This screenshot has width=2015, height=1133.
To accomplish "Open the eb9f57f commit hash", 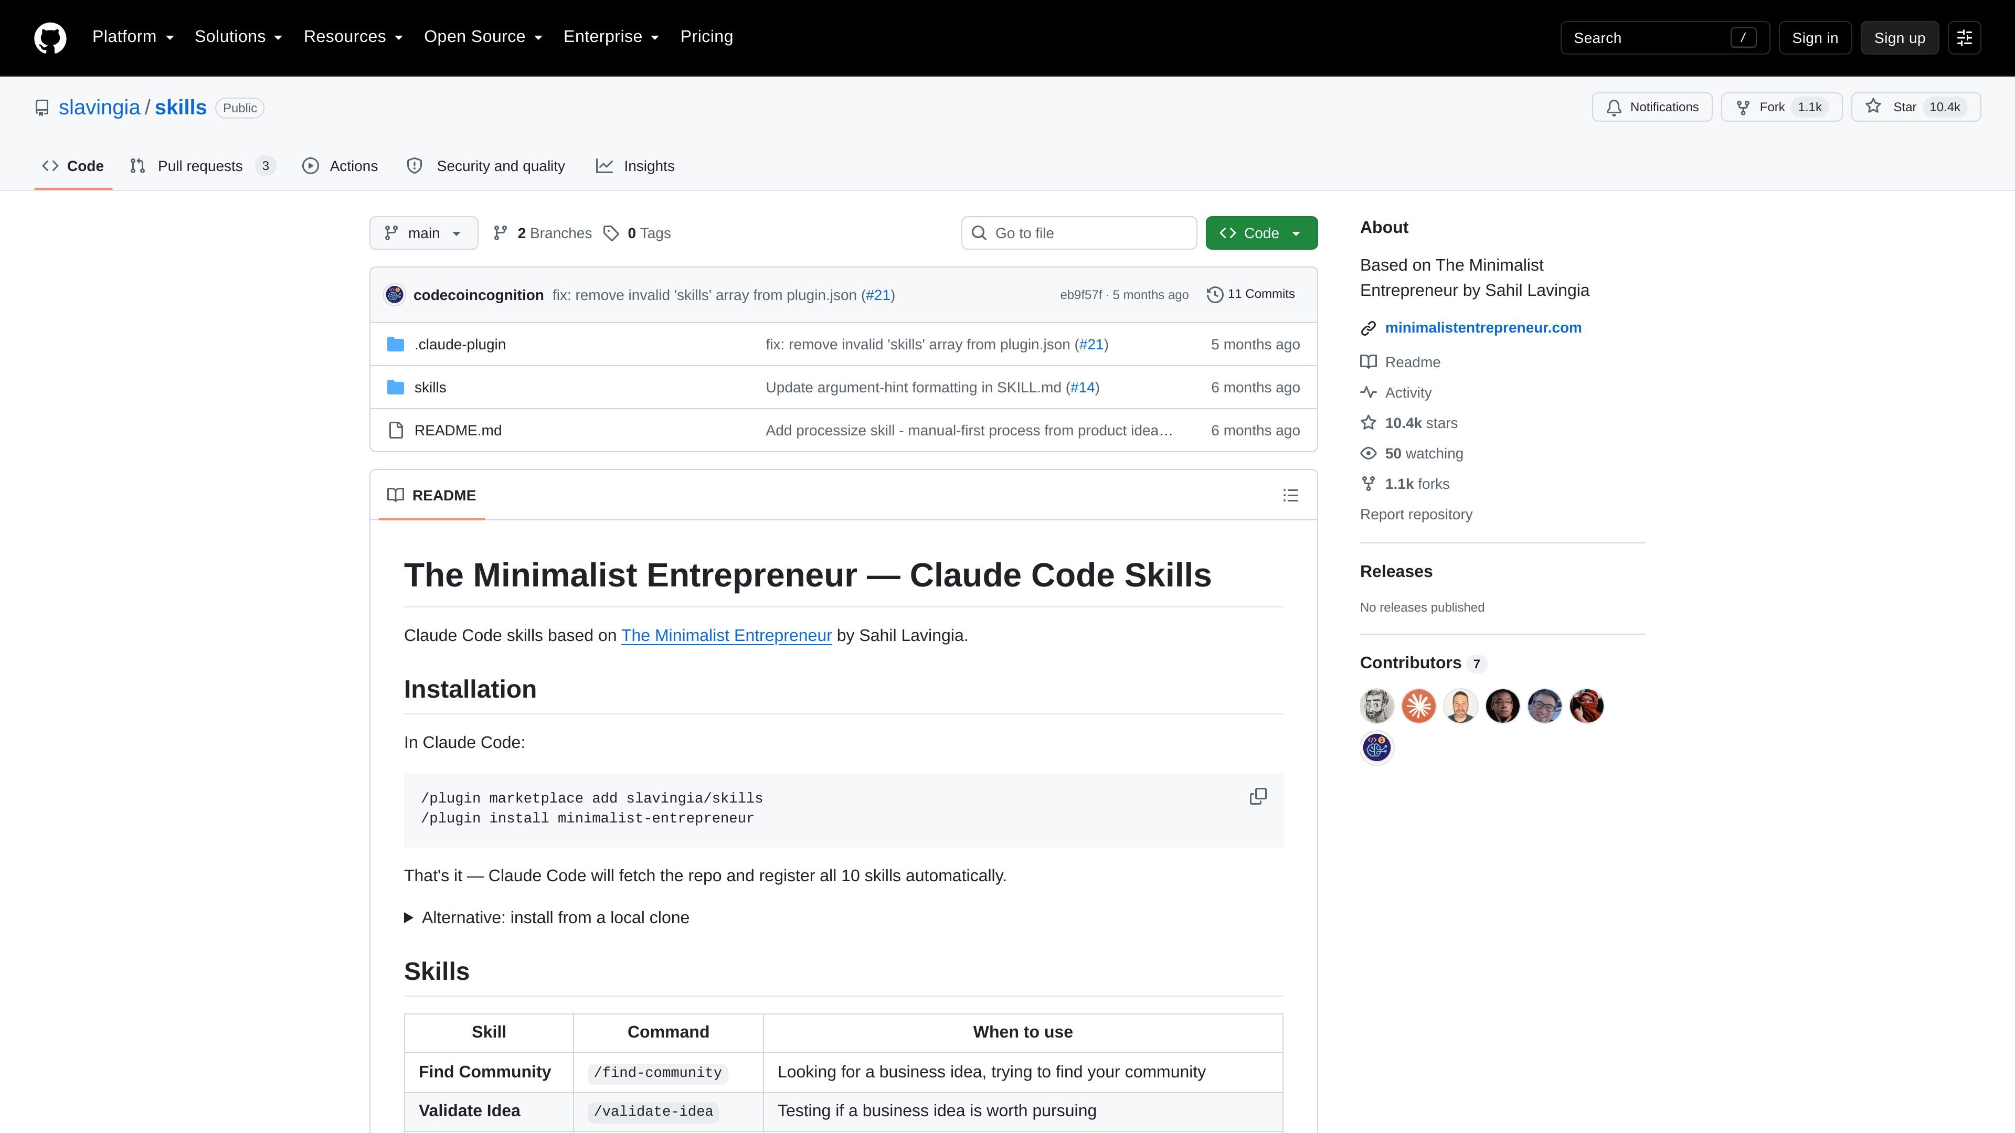I will point(1080,295).
